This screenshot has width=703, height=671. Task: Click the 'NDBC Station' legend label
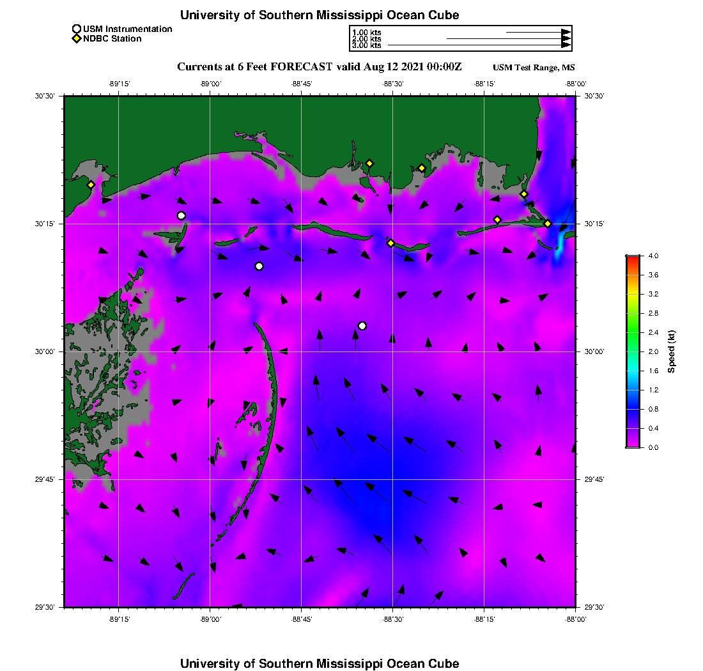pos(112,38)
